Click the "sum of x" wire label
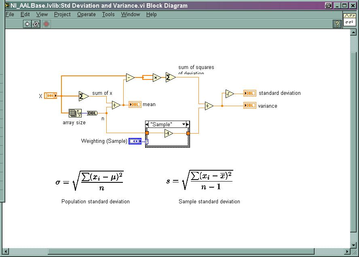Image resolution: width=359 pixels, height=257 pixels. coord(102,93)
